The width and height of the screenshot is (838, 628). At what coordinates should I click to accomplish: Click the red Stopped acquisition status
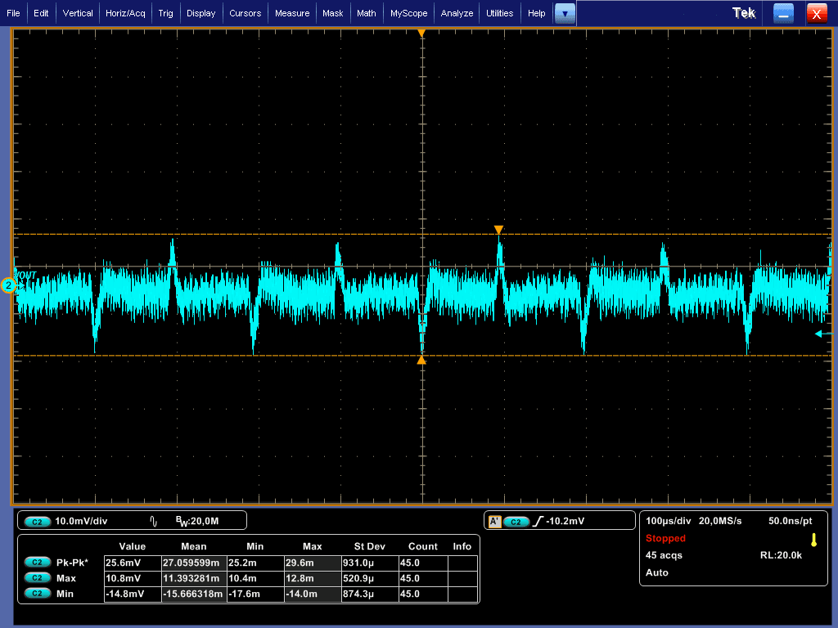(665, 539)
